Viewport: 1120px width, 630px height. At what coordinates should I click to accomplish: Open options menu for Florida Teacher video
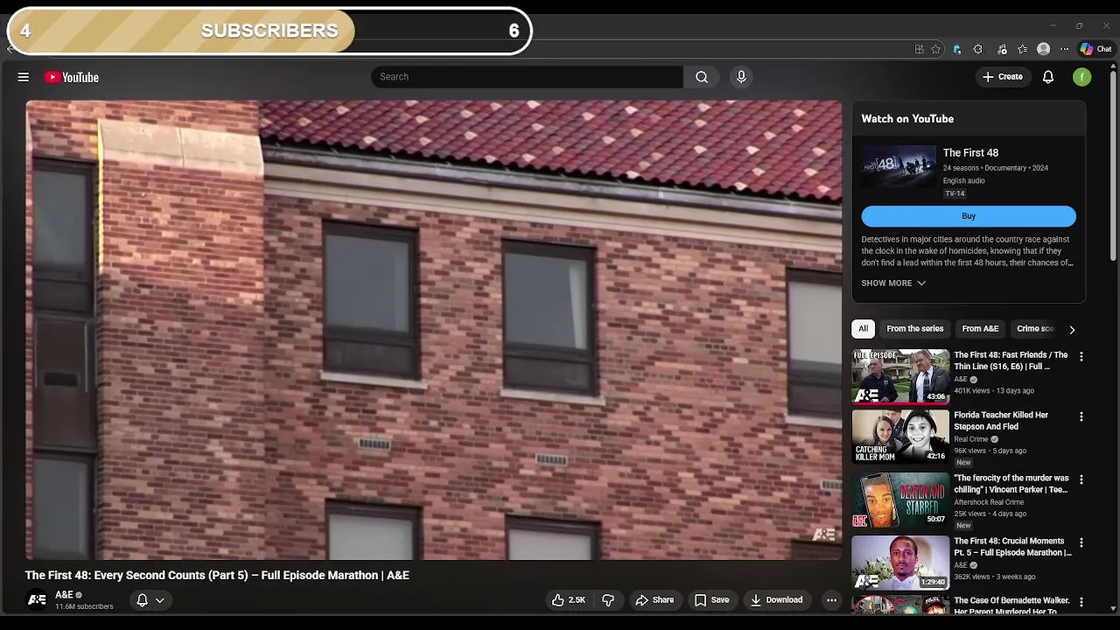pos(1081,417)
